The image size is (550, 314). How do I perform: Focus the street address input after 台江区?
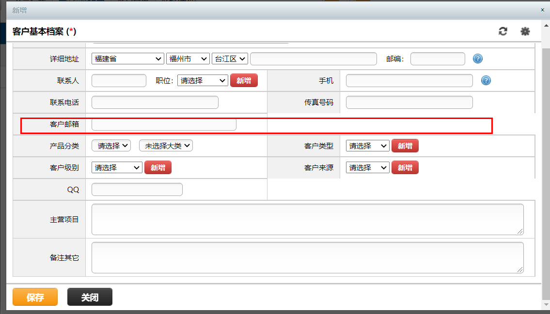click(x=313, y=59)
